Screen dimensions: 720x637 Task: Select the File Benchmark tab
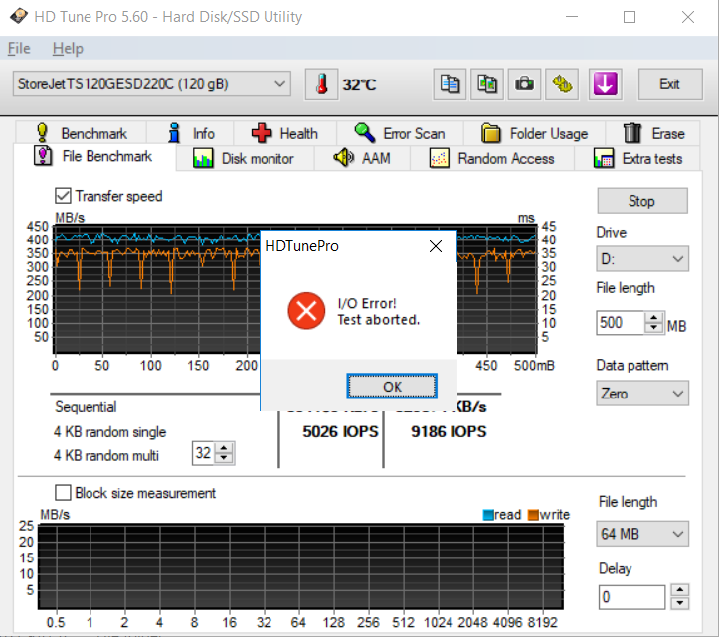click(x=94, y=156)
